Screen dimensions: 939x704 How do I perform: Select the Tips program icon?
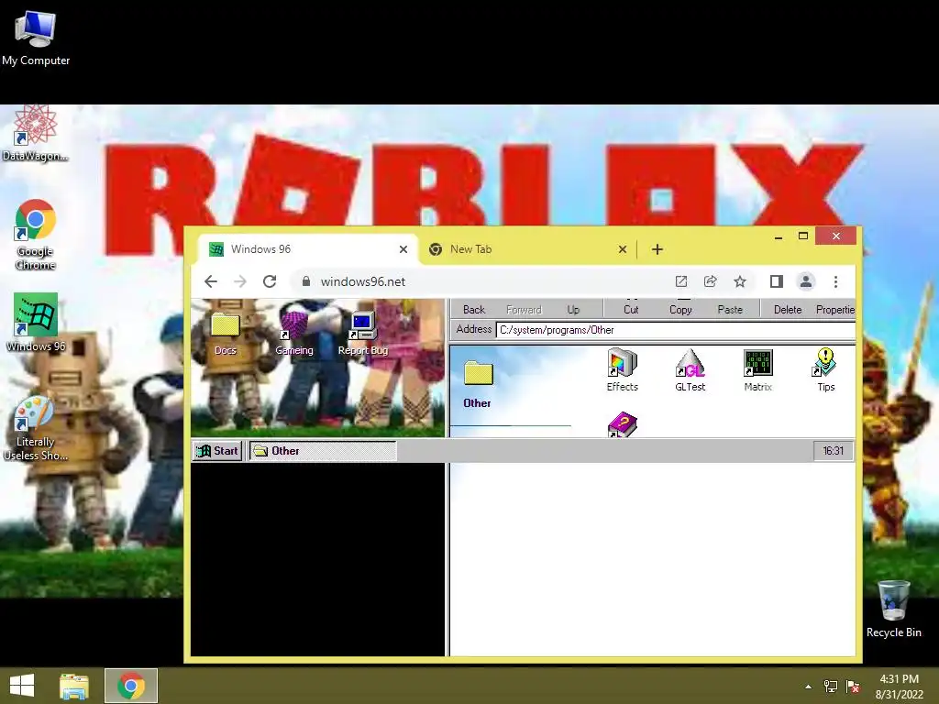point(826,370)
